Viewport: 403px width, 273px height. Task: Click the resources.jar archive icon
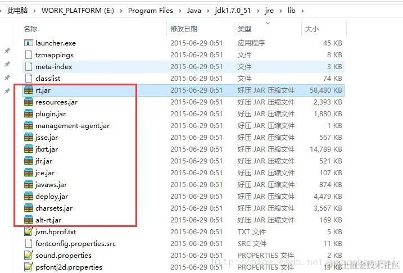tap(29, 102)
